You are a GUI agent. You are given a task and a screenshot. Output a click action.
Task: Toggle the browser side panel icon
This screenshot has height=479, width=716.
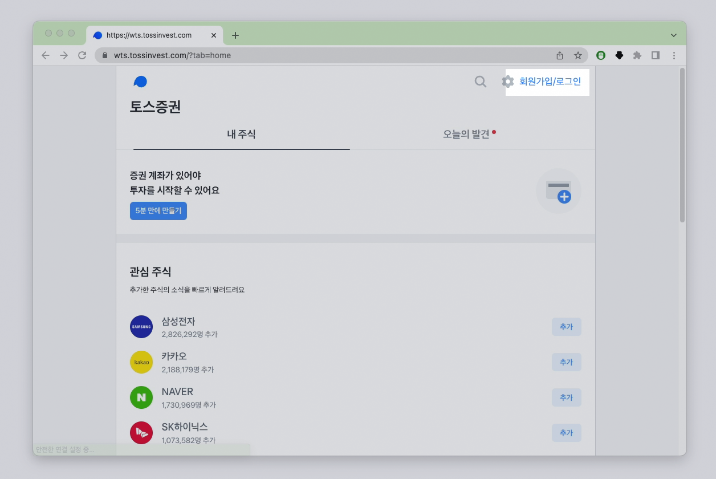656,55
